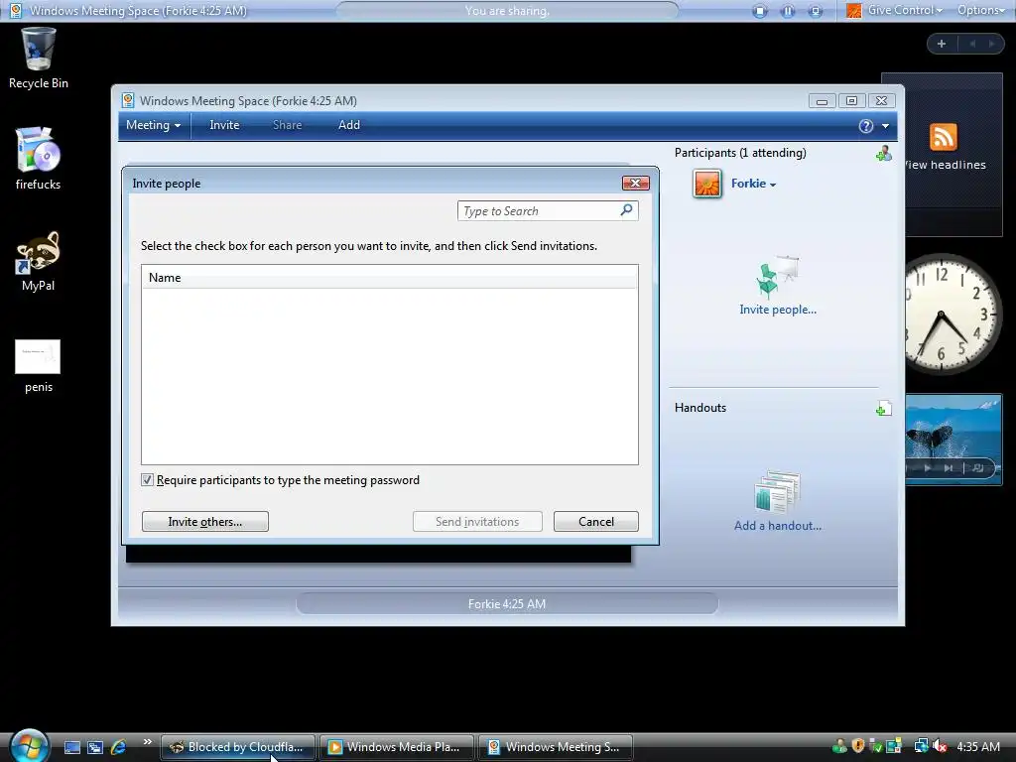
Task: Click the Invite others... button
Action: click(204, 522)
